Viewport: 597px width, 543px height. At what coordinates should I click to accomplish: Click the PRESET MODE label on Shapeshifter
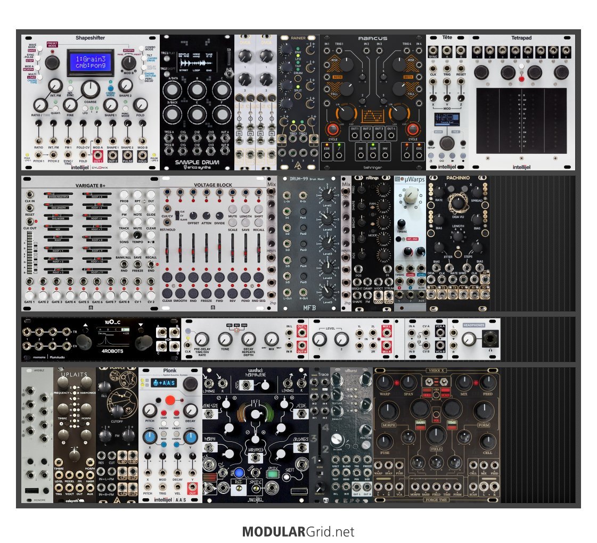[x=53, y=45]
